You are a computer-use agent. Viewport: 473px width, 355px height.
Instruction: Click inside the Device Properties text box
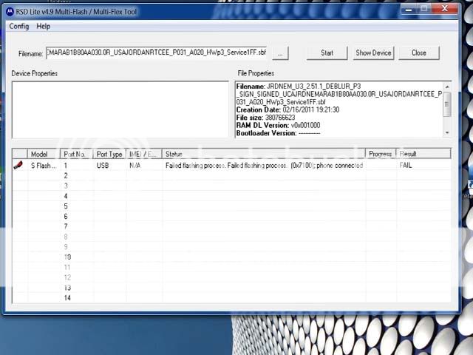click(119, 109)
